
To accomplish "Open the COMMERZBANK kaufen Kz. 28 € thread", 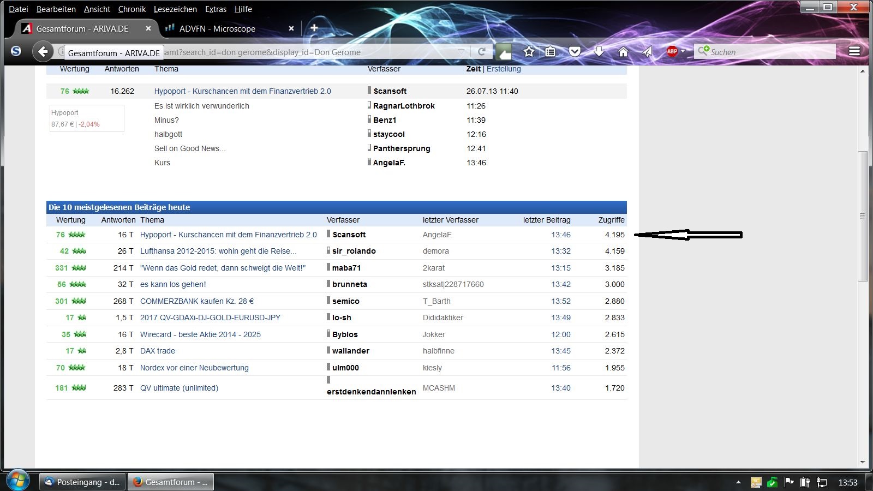I will [197, 301].
